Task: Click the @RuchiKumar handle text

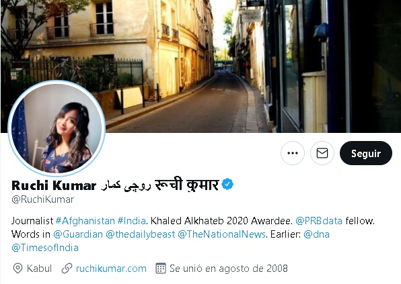Action: [42, 199]
